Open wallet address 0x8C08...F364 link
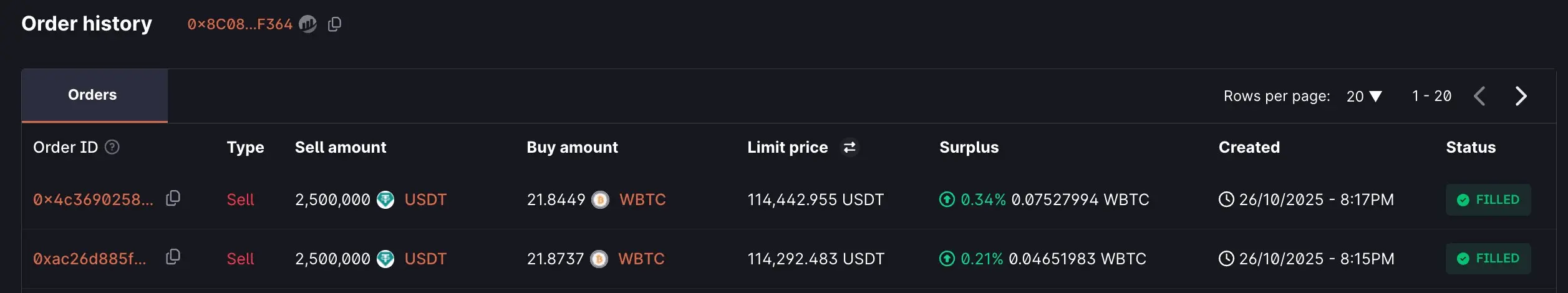The image size is (1568, 293). tap(240, 24)
